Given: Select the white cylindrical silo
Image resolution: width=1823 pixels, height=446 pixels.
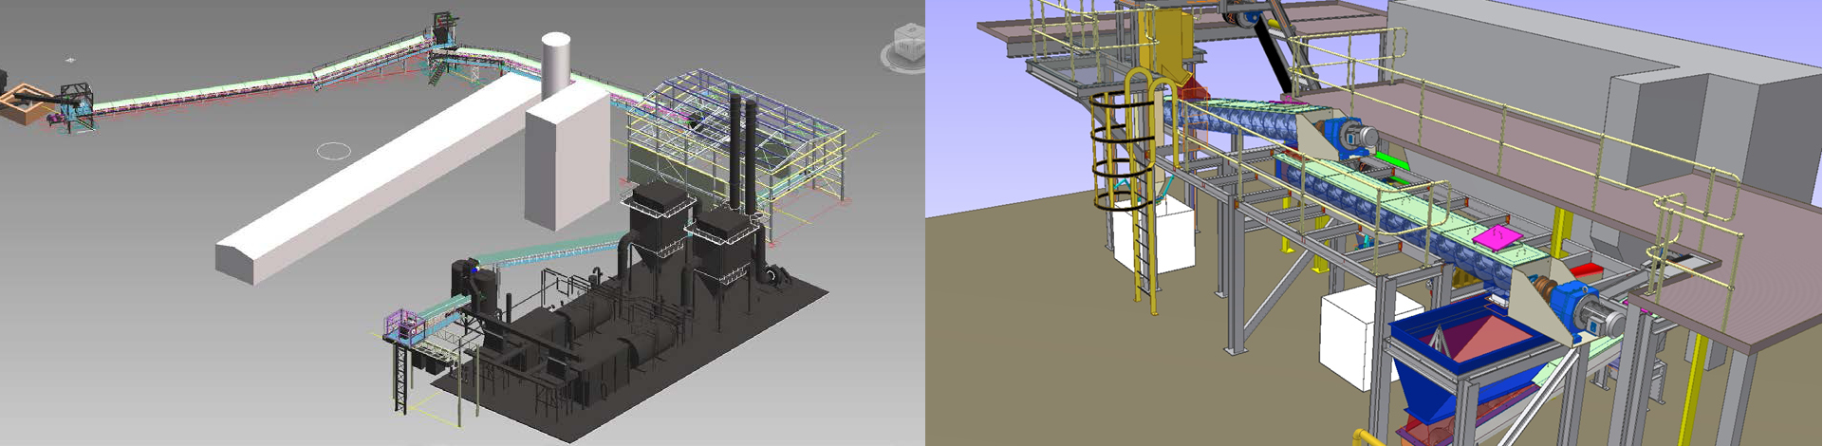Looking at the screenshot, I should point(555,65).
